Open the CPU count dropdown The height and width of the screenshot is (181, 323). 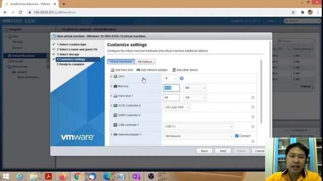tap(170, 78)
